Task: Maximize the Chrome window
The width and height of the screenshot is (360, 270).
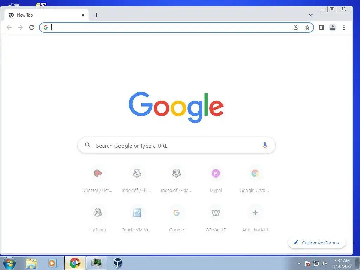Action: (x=332, y=9)
